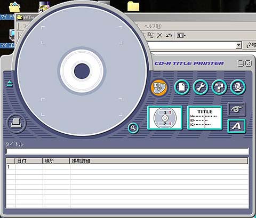Click the printer button beside the disc

pos(16,123)
